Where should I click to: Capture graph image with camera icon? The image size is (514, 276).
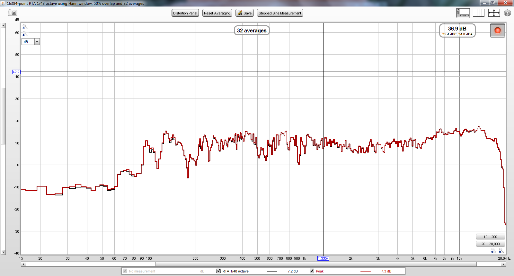pos(13,13)
